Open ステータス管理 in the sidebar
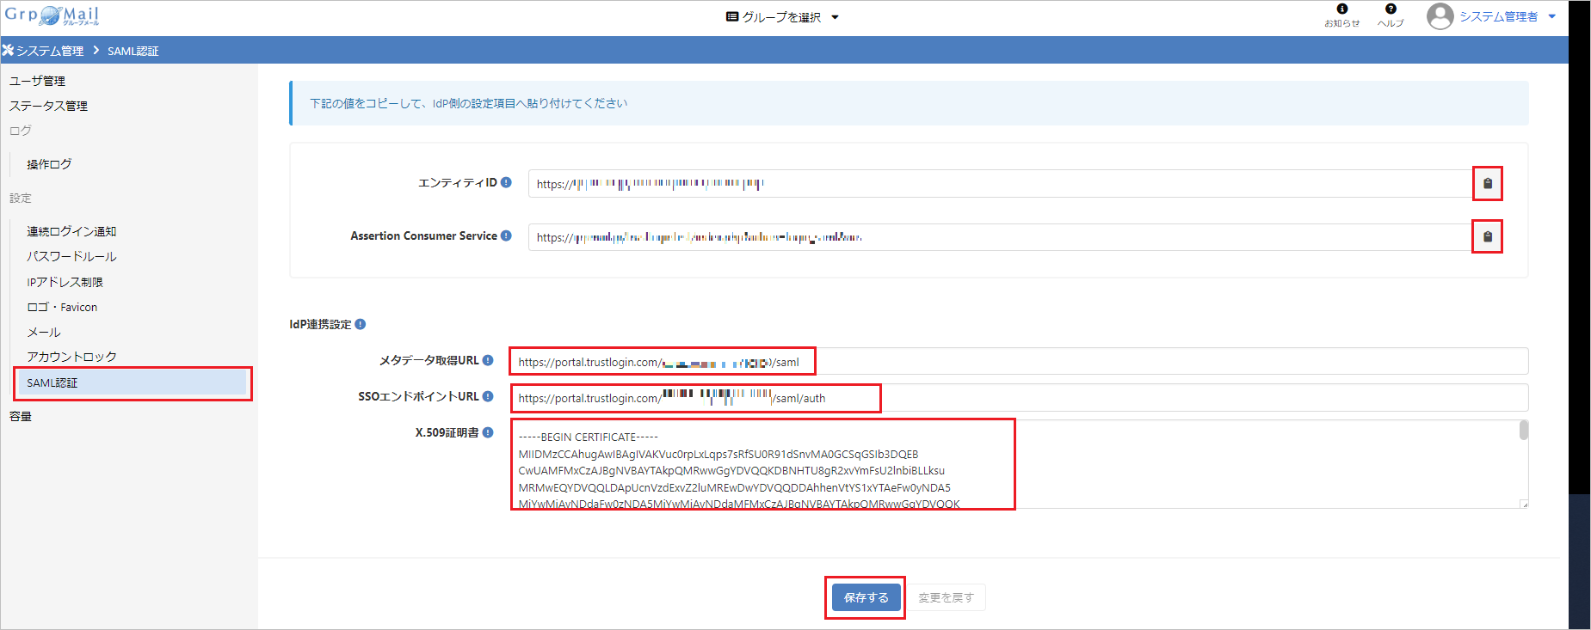 [x=48, y=106]
